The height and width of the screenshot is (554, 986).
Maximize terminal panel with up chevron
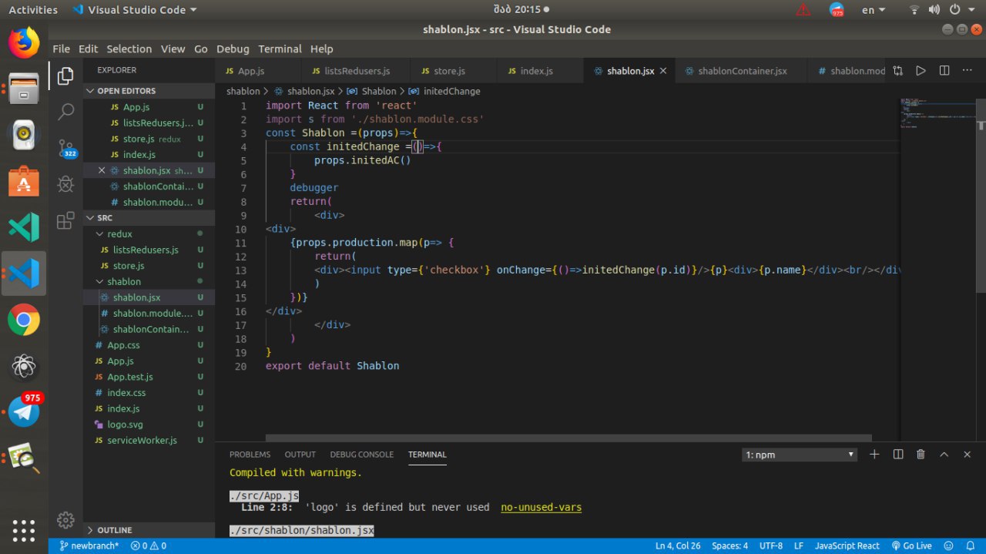(x=944, y=455)
